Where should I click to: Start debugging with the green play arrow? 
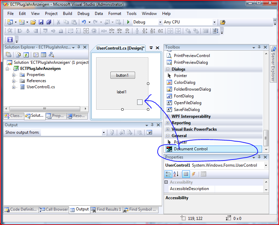tap(128, 22)
